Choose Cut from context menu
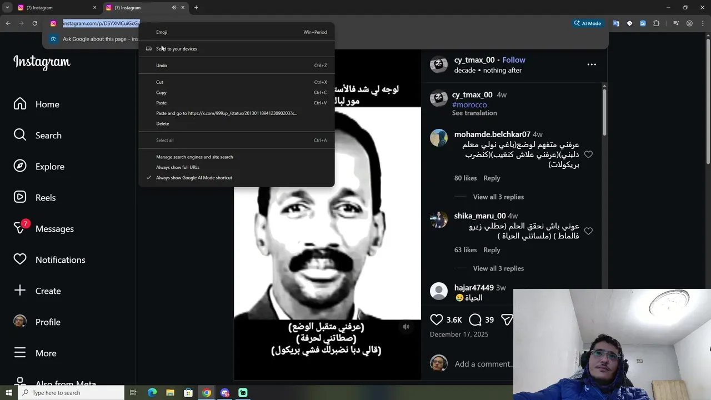This screenshot has height=400, width=711. (x=236, y=82)
